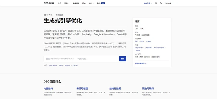
Task: Open ChatGPT engine link in 速览 card
Action: click(x=148, y=48)
